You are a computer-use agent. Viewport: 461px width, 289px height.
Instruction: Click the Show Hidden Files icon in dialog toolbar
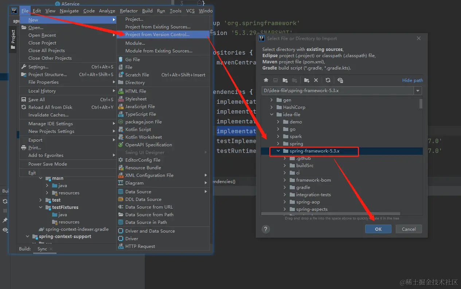point(340,80)
